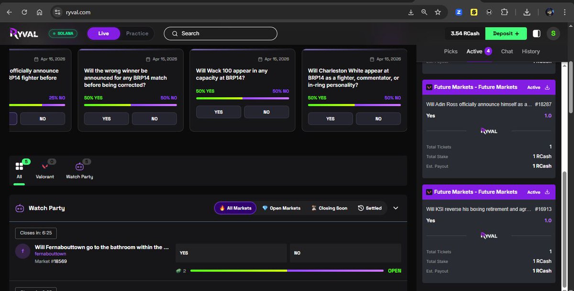Click the SOLANA network badge
This screenshot has width=574, height=291.
(63, 33)
